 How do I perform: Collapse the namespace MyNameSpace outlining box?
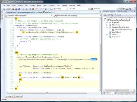pyautogui.click(x=14, y=25)
